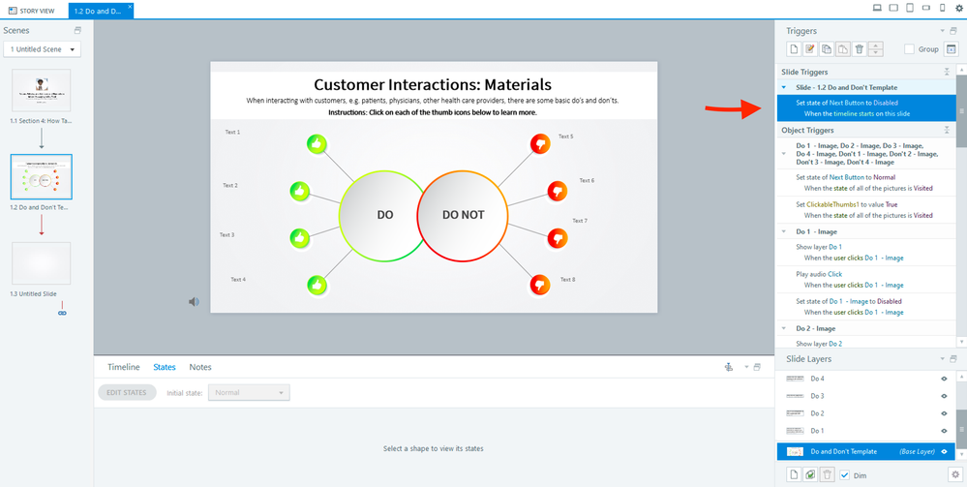Undock the Scenes panel

click(x=77, y=30)
